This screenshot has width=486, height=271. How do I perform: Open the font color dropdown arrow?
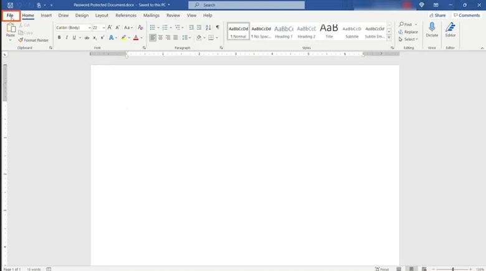[141, 38]
